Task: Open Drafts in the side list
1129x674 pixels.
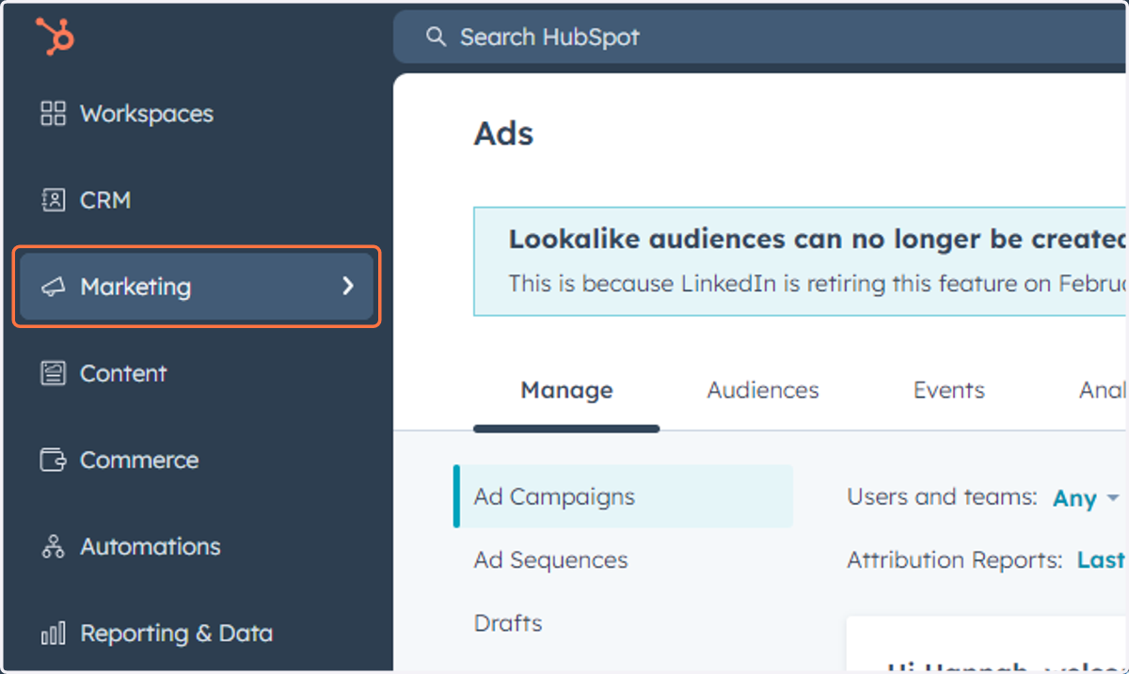Action: 508,623
